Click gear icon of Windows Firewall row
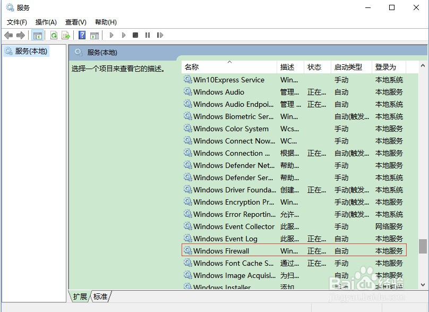The height and width of the screenshot is (312, 429). pyautogui.click(x=188, y=250)
